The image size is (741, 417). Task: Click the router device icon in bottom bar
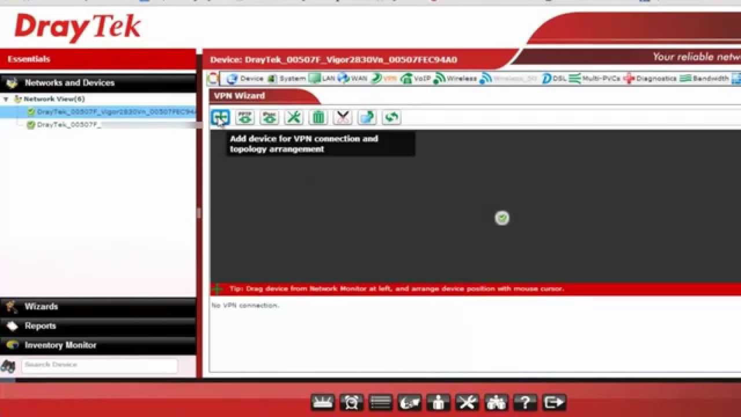click(x=322, y=402)
